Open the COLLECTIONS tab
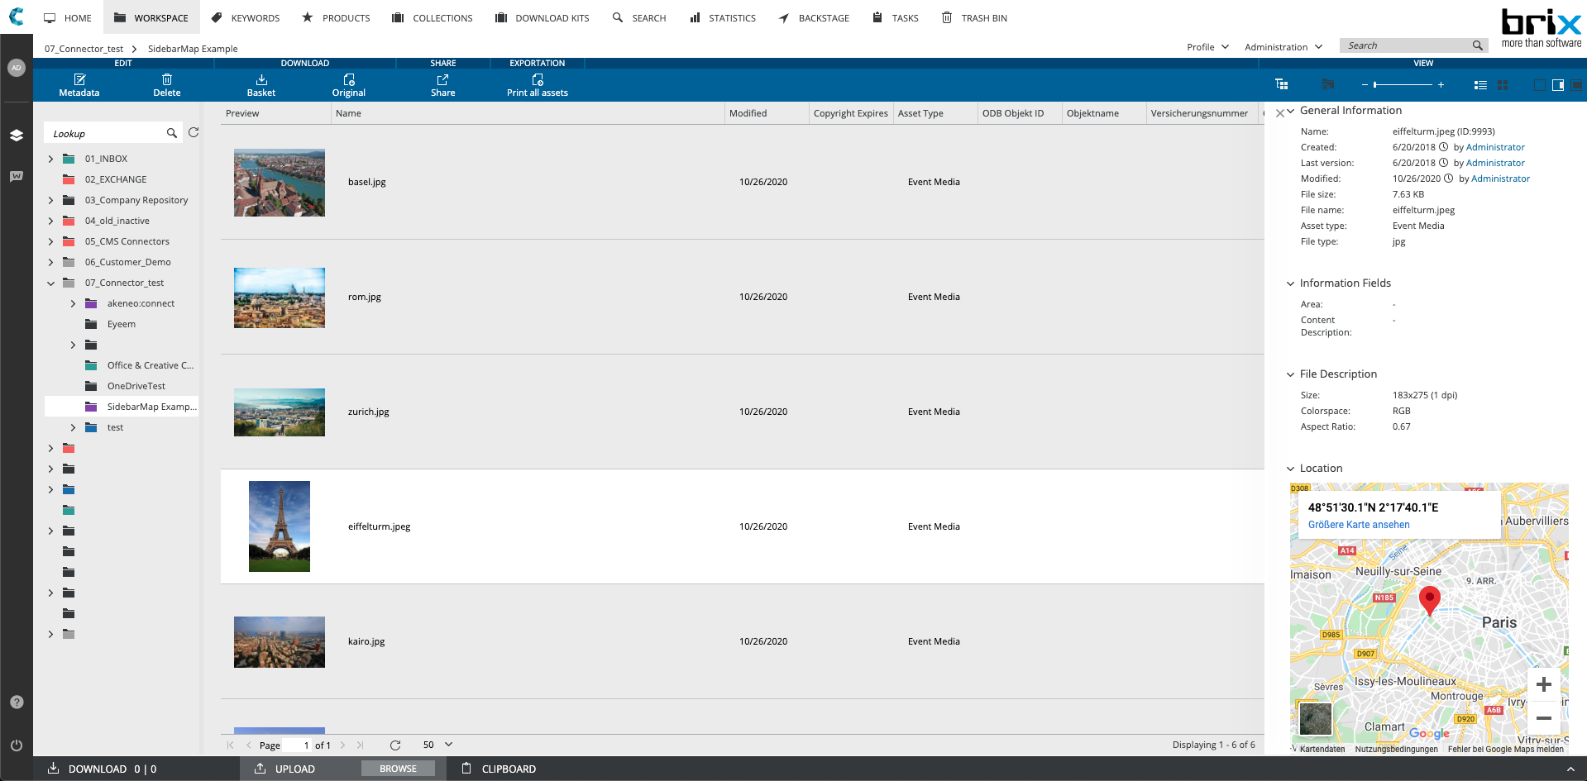This screenshot has width=1587, height=781. tap(432, 17)
